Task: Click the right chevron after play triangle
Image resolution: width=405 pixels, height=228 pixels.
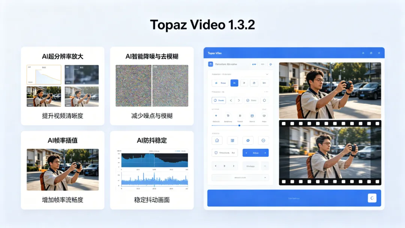Action: pyautogui.click(x=234, y=166)
